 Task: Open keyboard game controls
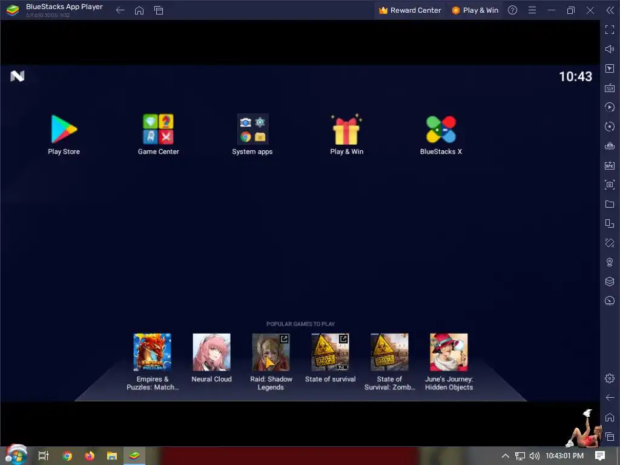pos(610,88)
